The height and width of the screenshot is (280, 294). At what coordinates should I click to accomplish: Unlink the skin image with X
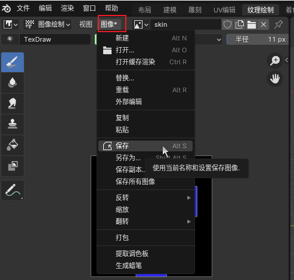(264, 24)
